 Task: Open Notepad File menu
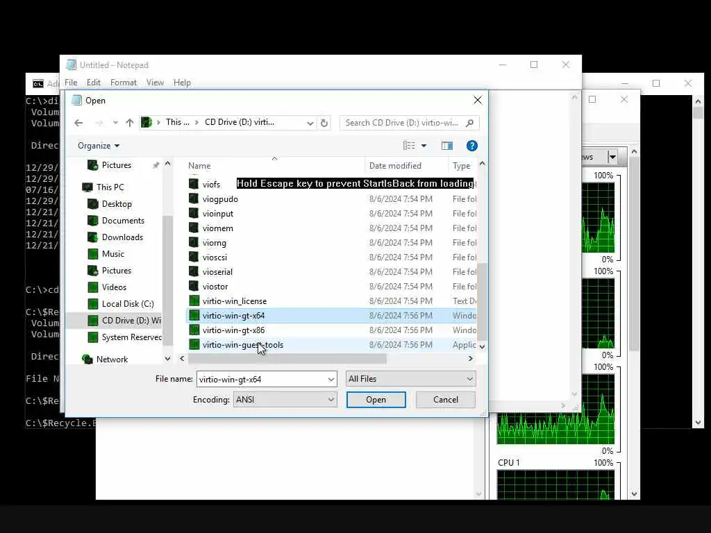(71, 83)
